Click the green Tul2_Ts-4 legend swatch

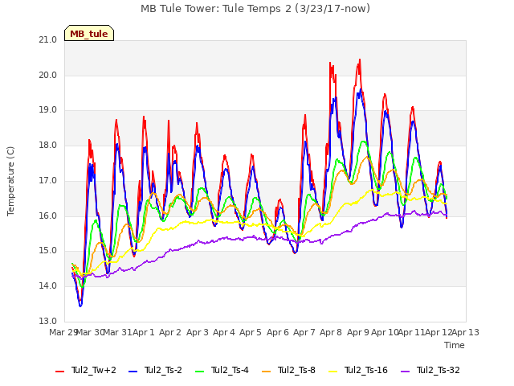pyautogui.click(x=200, y=371)
